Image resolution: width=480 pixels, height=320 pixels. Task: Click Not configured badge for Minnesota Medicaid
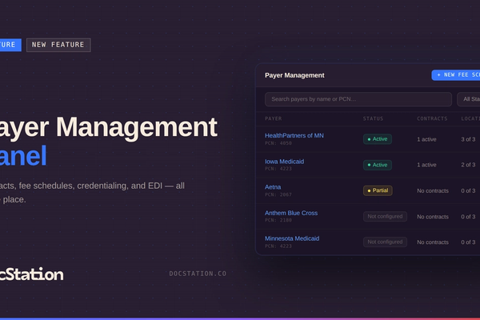click(385, 242)
